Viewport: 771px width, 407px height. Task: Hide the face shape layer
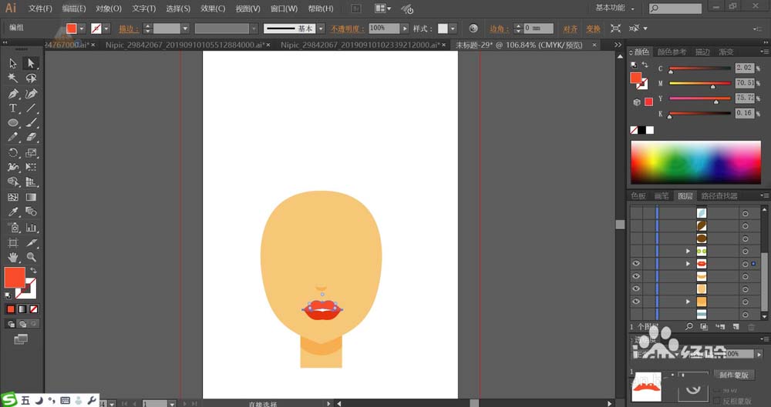coord(636,289)
